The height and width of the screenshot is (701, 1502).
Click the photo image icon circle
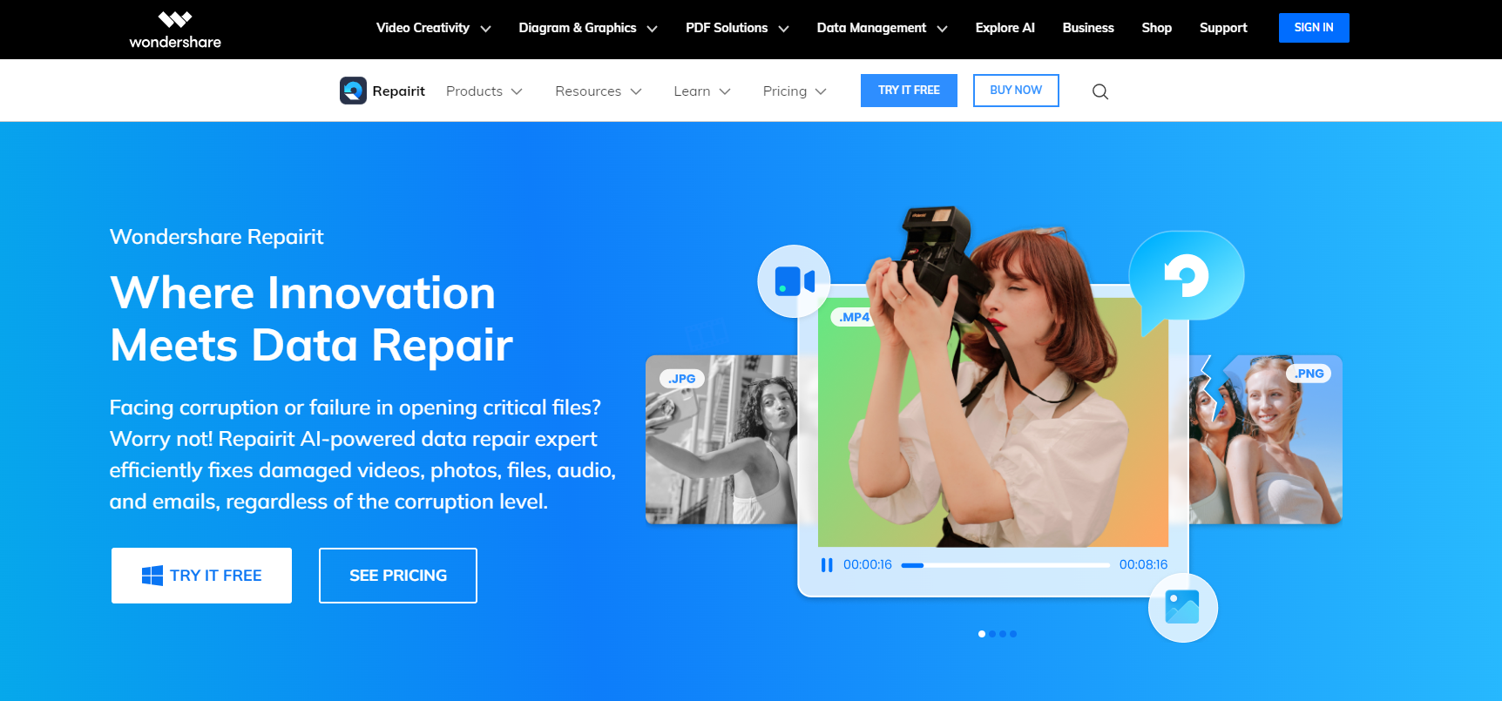pyautogui.click(x=1182, y=607)
